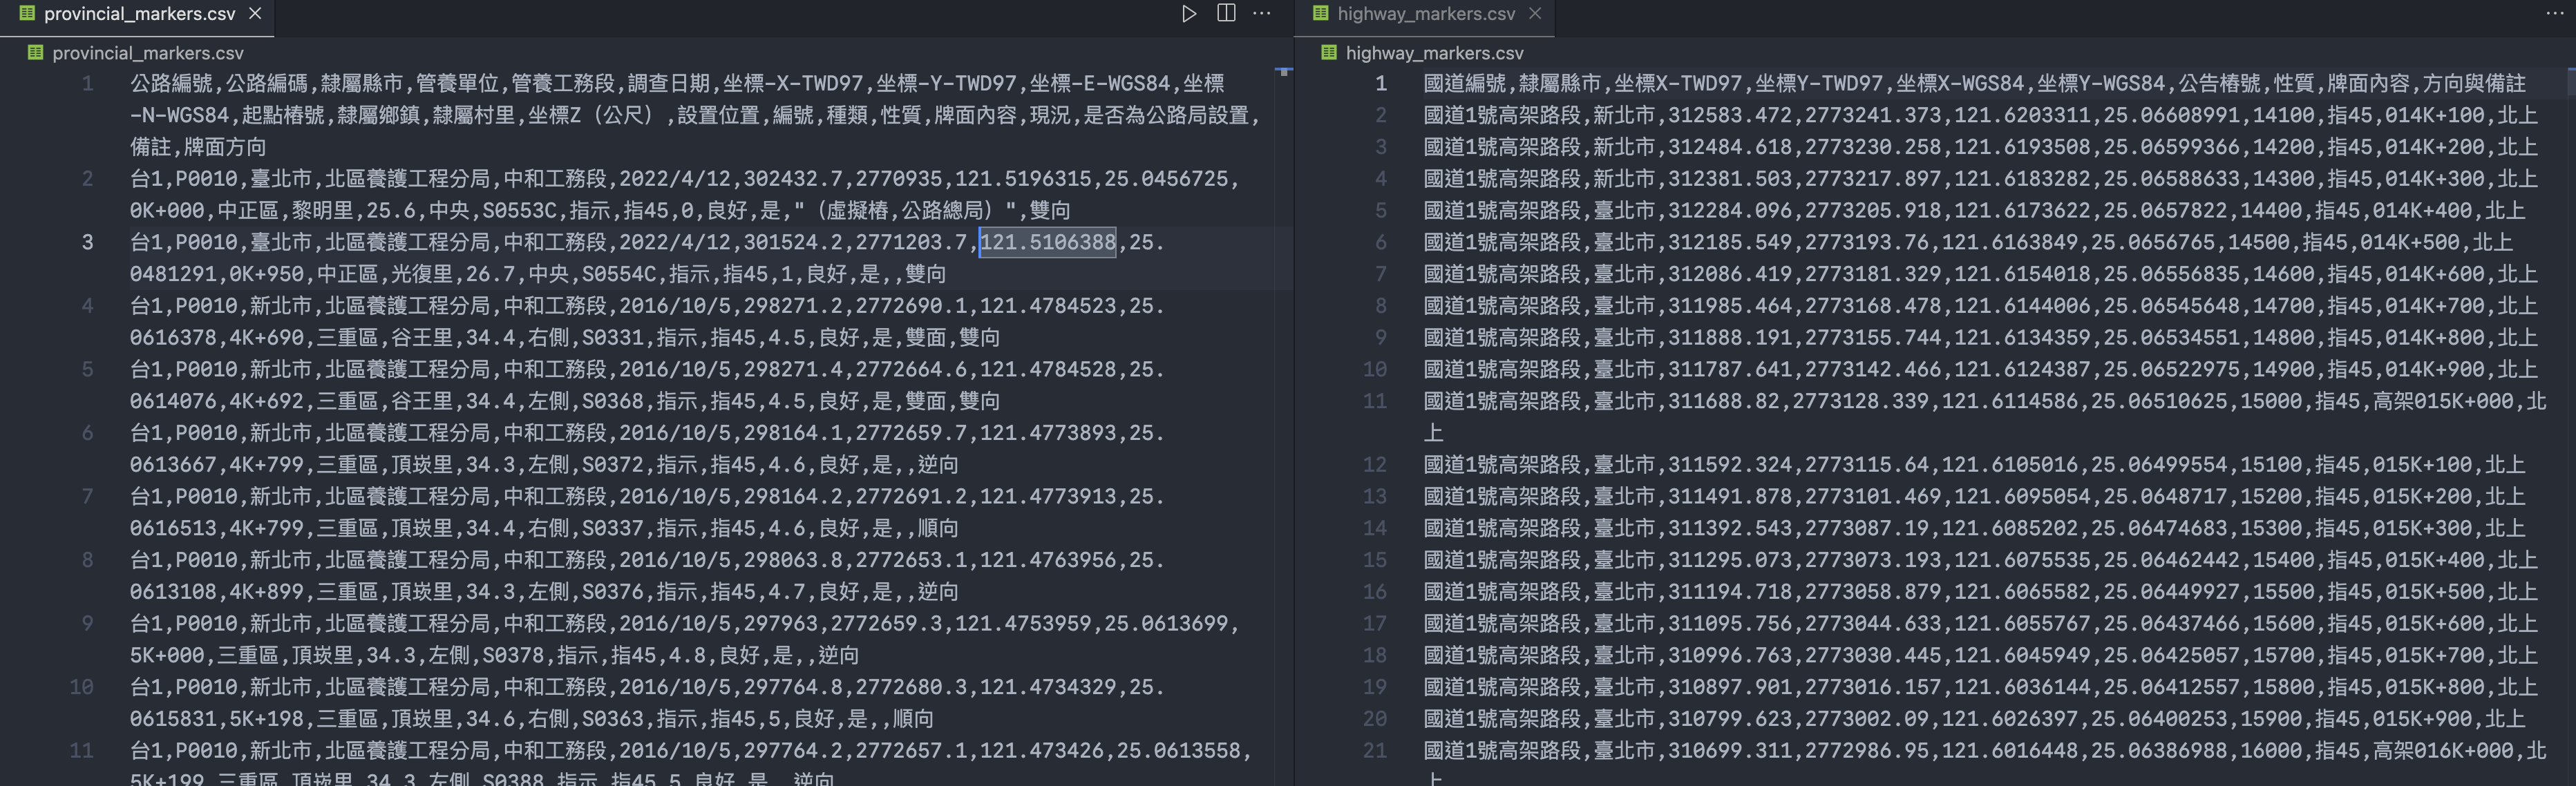Click the Run play icon in left editor
Image resolution: width=2576 pixels, height=786 pixels.
click(1189, 14)
